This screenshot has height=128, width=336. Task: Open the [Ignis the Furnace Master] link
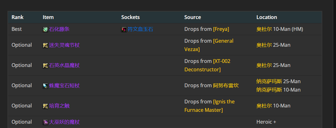click(210, 106)
